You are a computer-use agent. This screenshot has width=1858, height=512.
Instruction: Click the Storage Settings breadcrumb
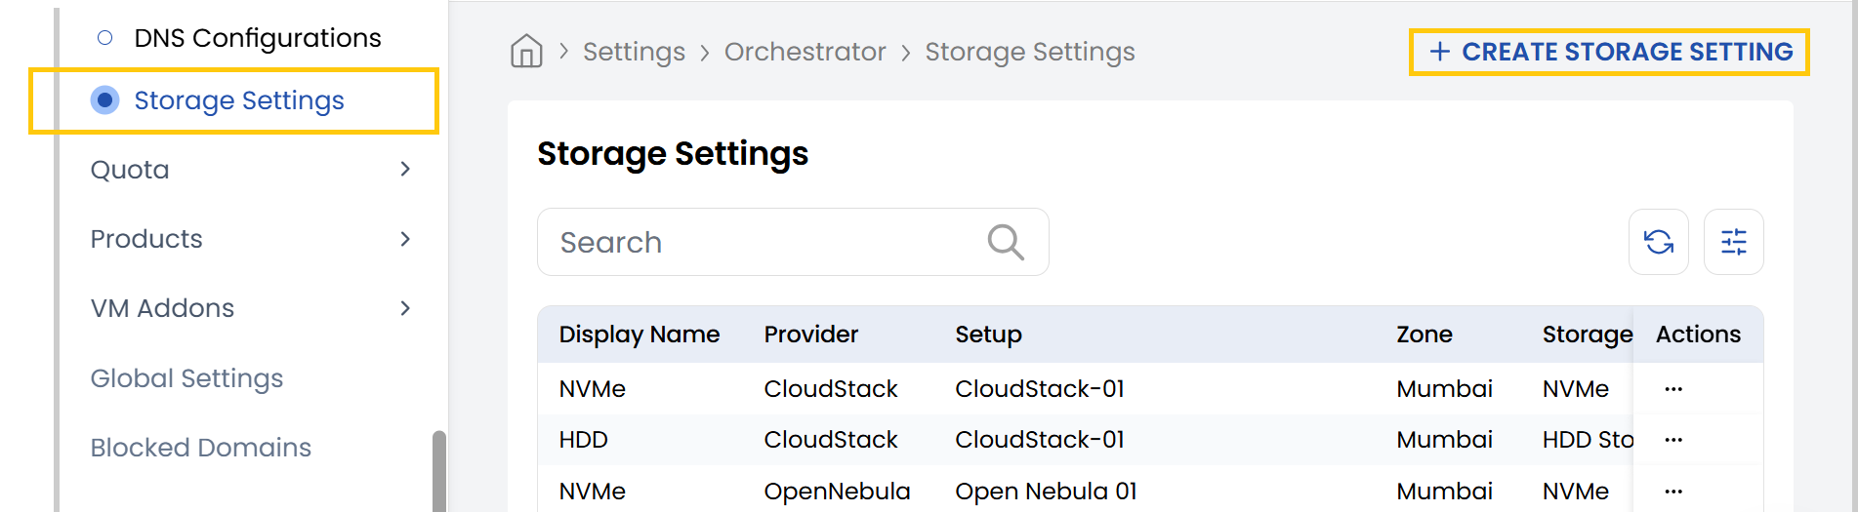tap(1030, 52)
